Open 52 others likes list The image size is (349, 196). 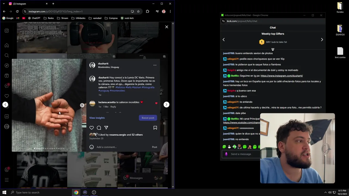(x=137, y=135)
